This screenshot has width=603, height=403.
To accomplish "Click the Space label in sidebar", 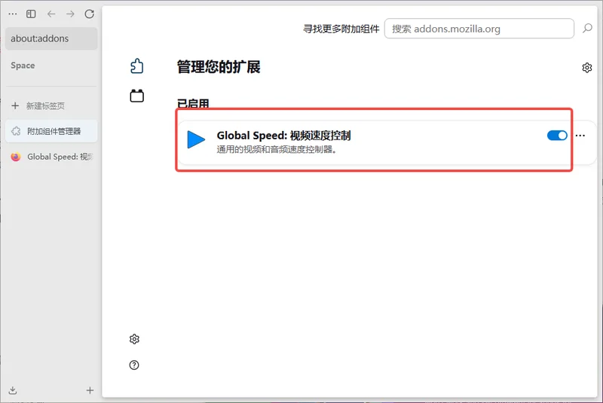I will (x=23, y=66).
